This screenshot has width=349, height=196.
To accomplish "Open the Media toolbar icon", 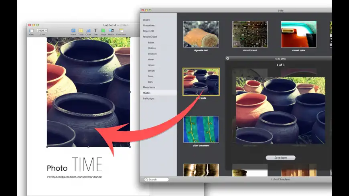I will tap(111, 31).
